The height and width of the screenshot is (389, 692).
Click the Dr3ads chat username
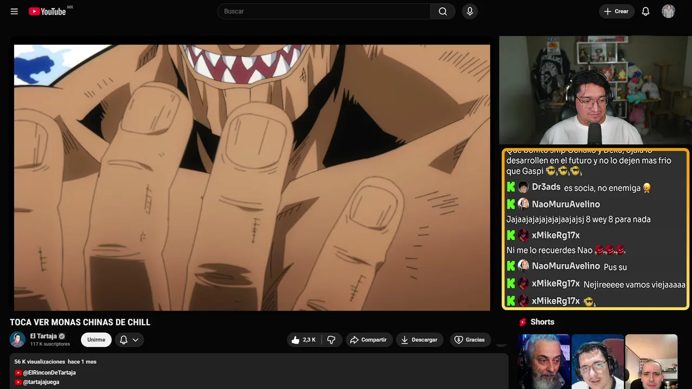point(546,187)
